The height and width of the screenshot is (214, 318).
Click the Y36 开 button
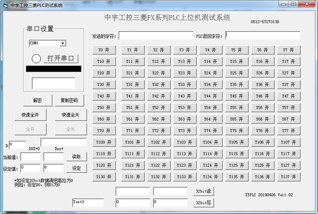263,85
